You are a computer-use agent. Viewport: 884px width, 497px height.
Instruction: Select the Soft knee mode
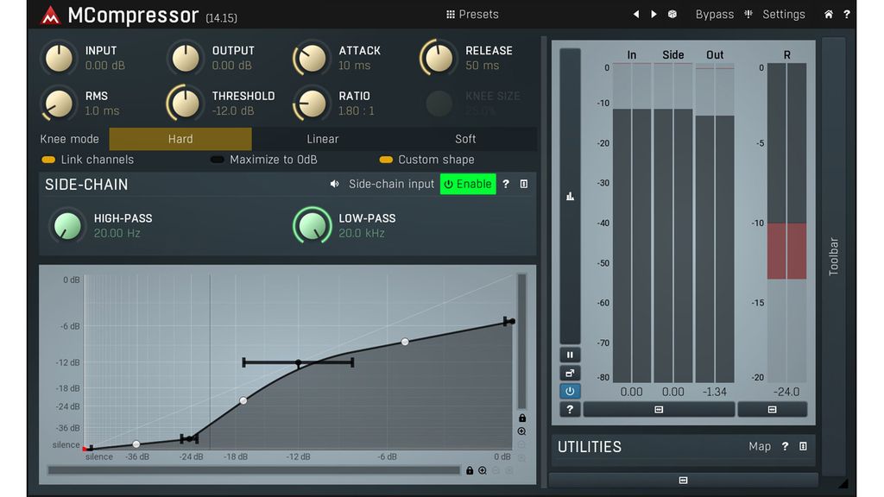point(465,139)
